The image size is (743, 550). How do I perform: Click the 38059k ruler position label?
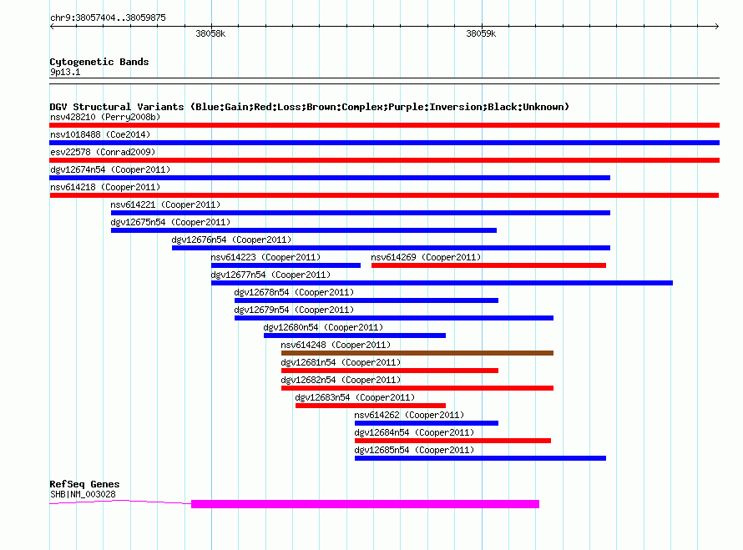[x=481, y=33]
